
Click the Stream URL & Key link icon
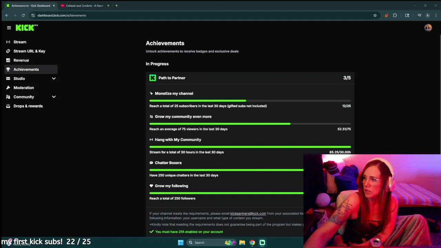(x=8, y=51)
